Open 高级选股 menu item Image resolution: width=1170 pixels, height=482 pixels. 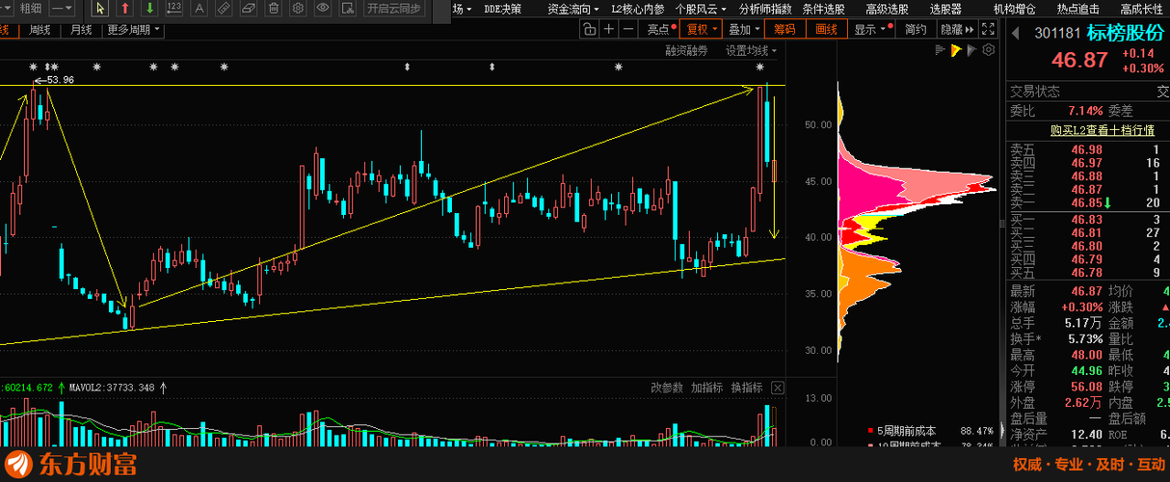888,9
